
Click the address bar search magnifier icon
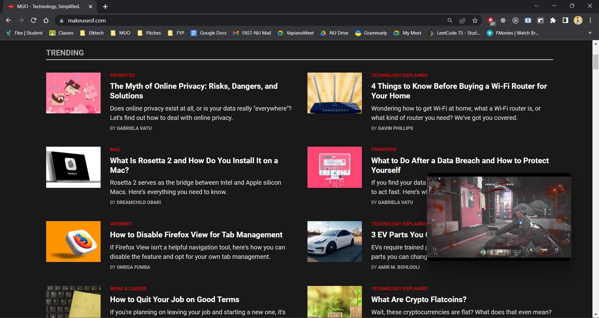[x=450, y=20]
